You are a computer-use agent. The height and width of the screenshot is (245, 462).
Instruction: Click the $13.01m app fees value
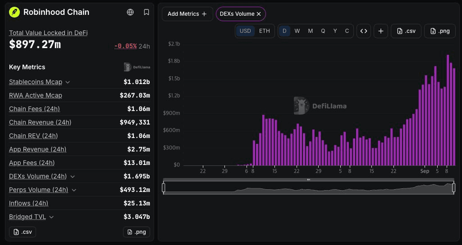pos(137,163)
